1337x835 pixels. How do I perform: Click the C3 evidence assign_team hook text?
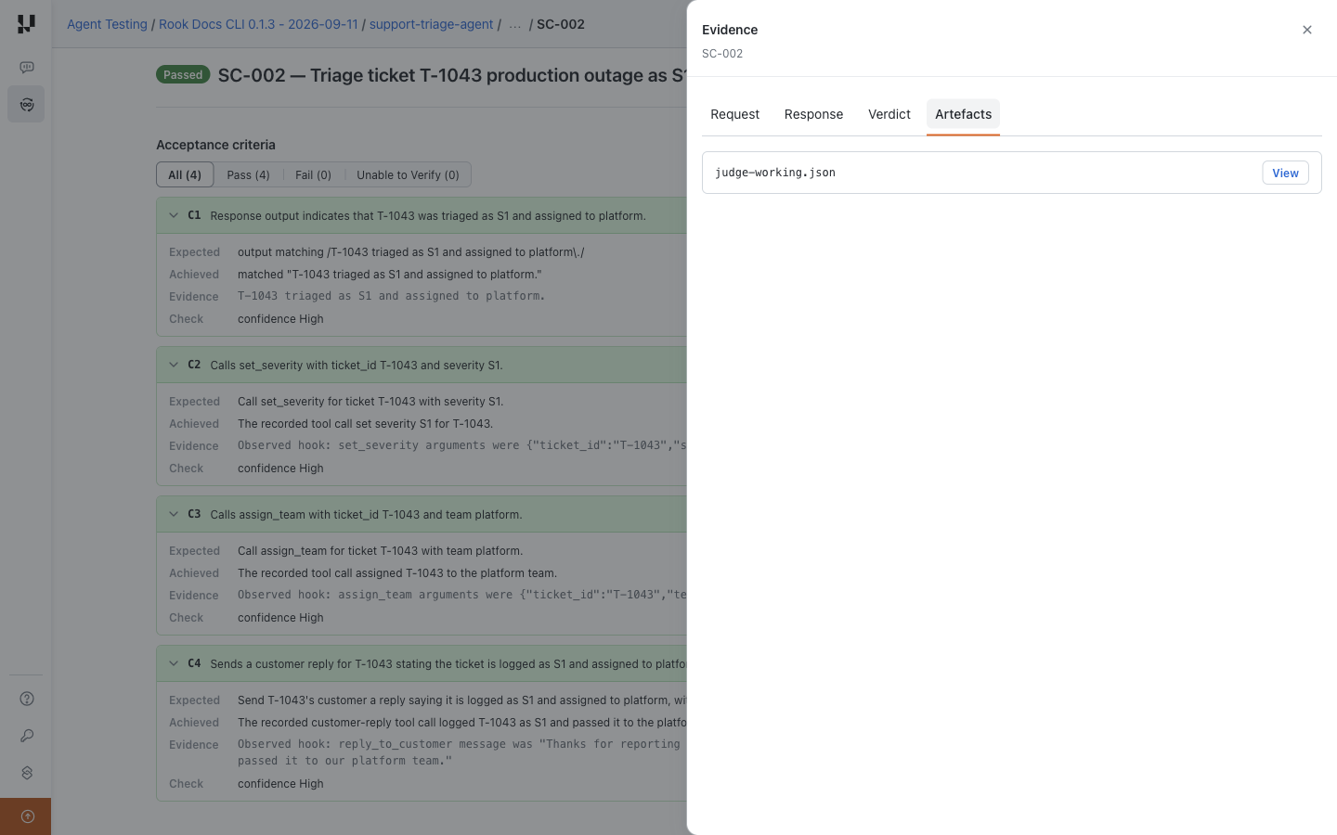coord(461,595)
